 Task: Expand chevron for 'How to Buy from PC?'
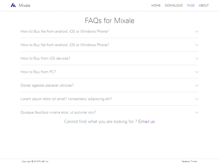197,72
